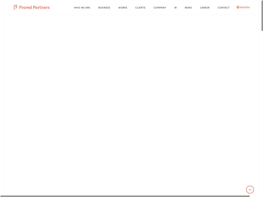View the NEWS page
The height and width of the screenshot is (197, 263).
tap(188, 8)
